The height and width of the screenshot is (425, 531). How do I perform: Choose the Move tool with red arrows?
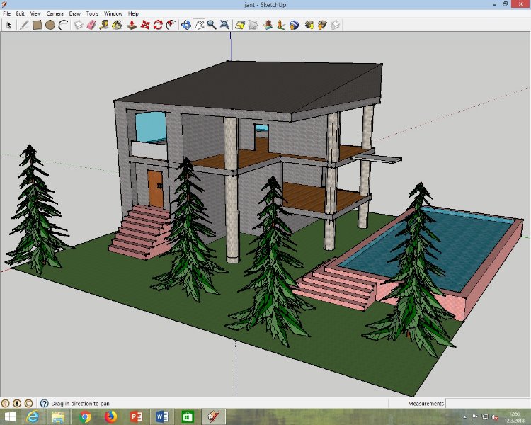point(145,25)
